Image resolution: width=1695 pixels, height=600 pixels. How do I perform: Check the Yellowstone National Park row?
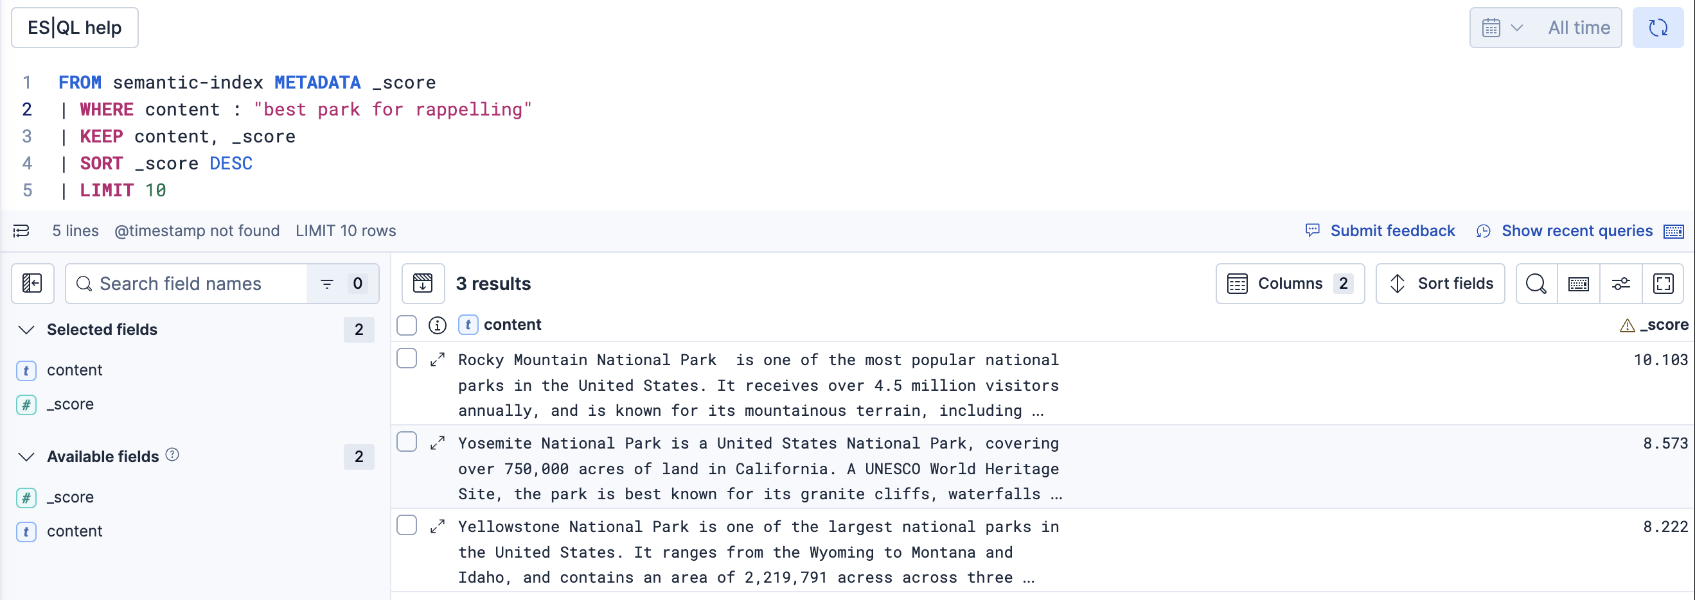pos(406,526)
